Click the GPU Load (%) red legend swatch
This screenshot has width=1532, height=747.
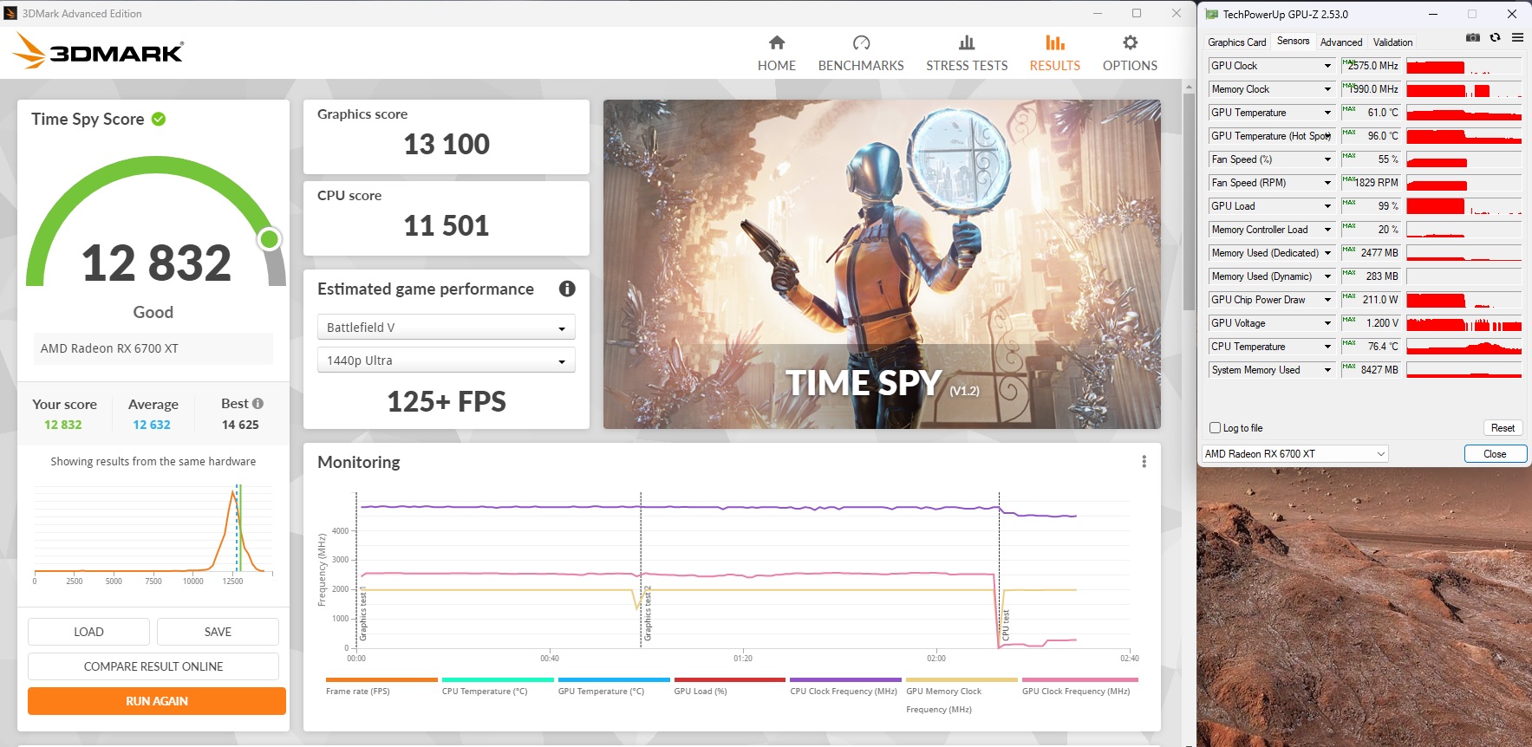pos(730,680)
